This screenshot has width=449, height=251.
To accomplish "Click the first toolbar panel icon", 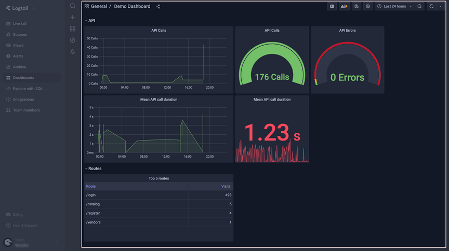I will tap(332, 6).
